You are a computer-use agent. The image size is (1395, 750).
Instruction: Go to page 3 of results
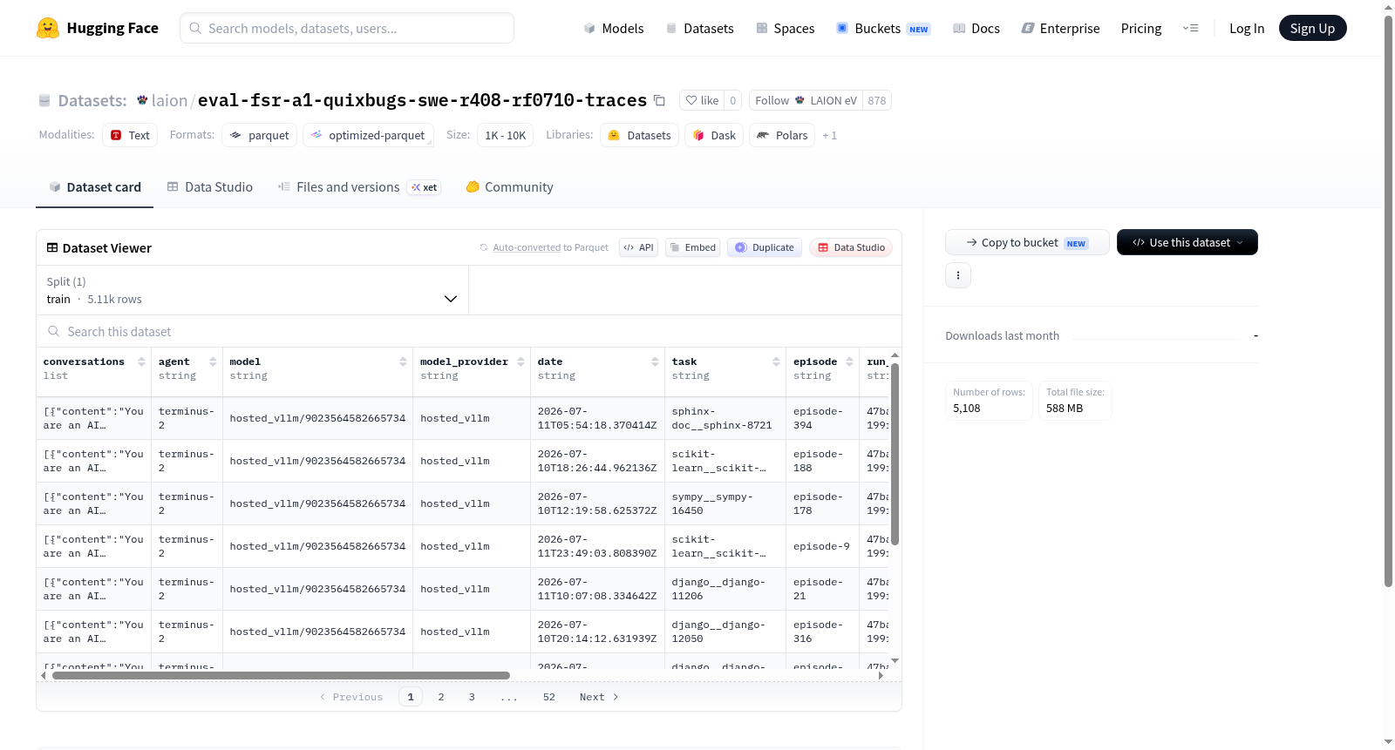472,697
